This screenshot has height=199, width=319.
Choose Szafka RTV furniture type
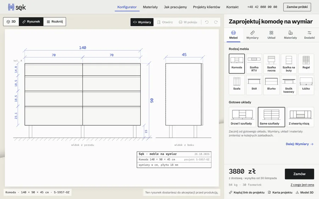coord(254,64)
